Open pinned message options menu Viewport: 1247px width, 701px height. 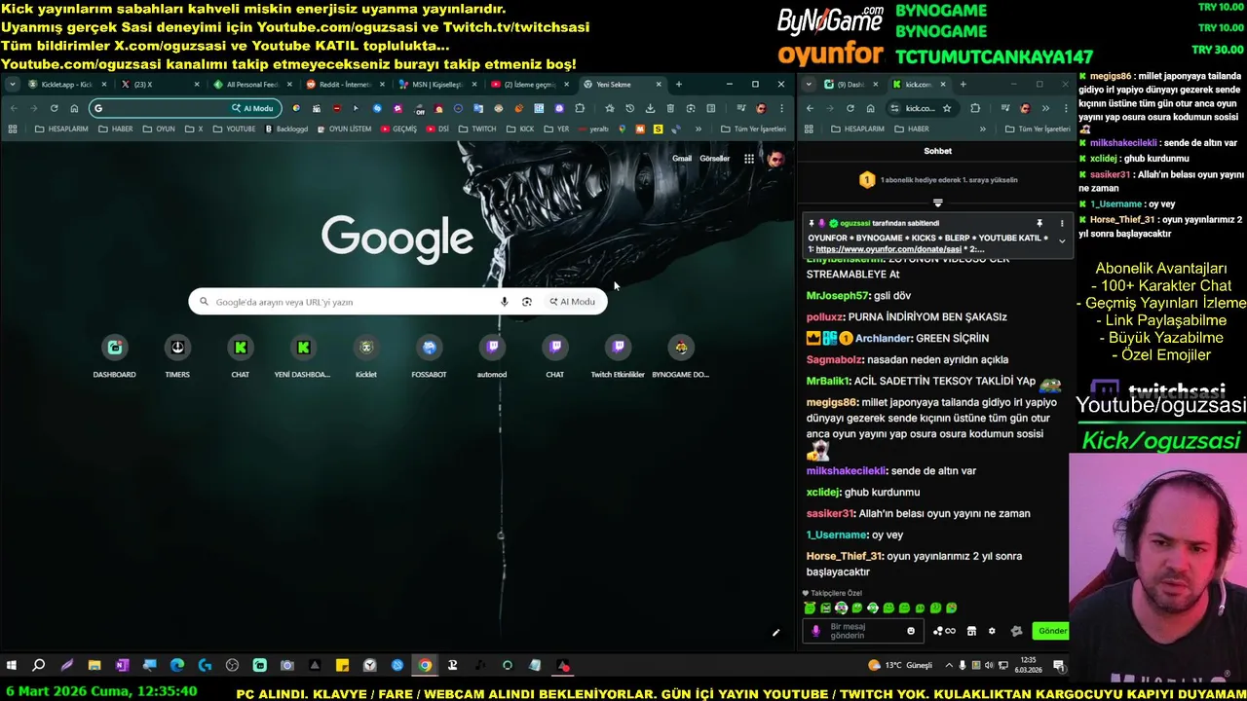[1062, 223]
